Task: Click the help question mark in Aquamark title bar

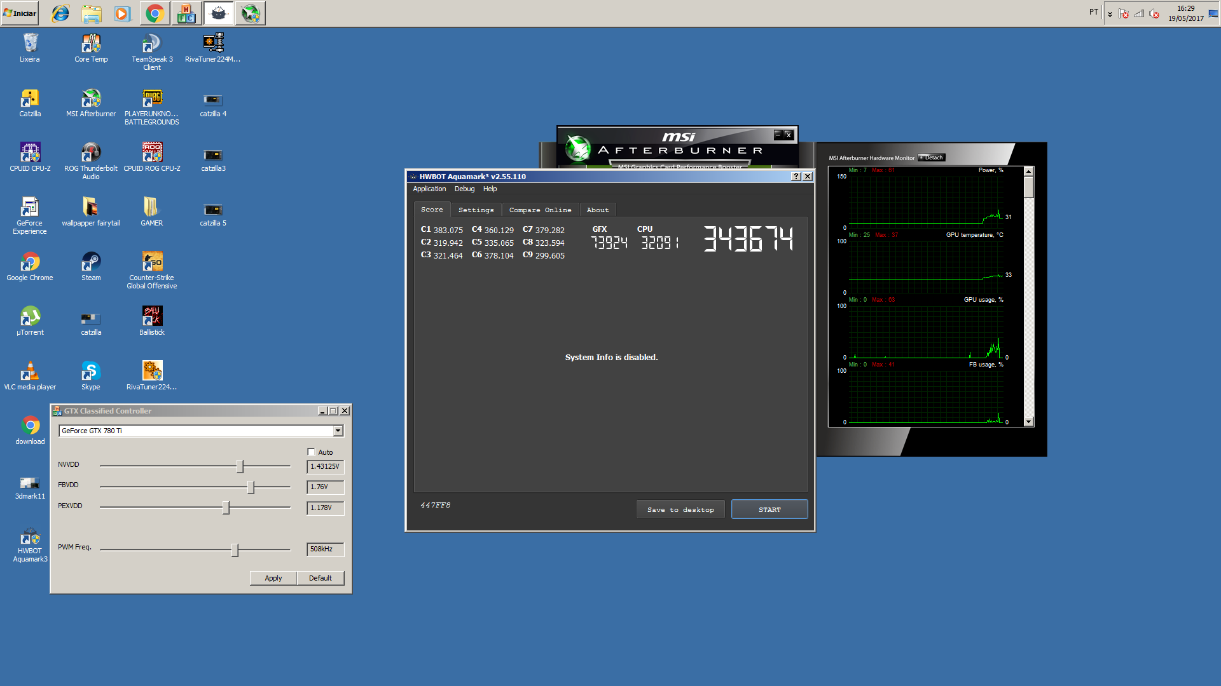Action: (796, 177)
